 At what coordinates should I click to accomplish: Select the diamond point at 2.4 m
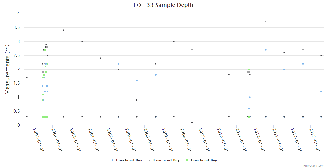click(101, 58)
